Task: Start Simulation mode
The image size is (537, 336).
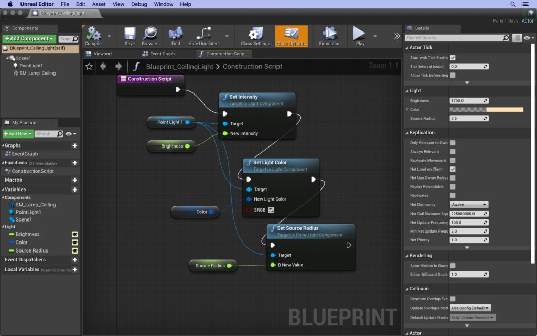Action: [x=330, y=36]
